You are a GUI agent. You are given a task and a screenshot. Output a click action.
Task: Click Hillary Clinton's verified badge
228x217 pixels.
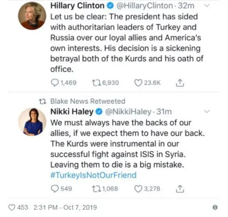click(110, 6)
